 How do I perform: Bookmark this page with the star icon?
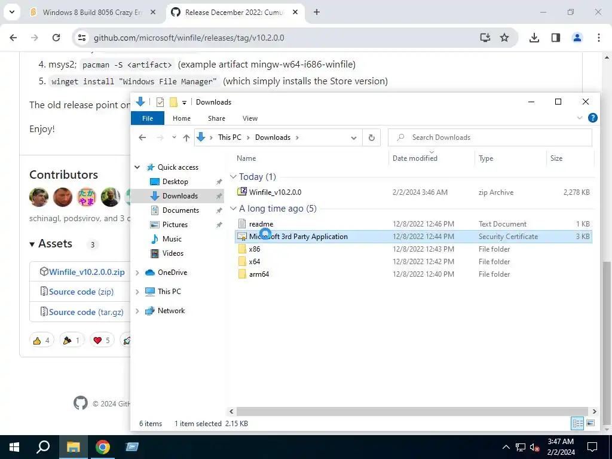tap(504, 38)
